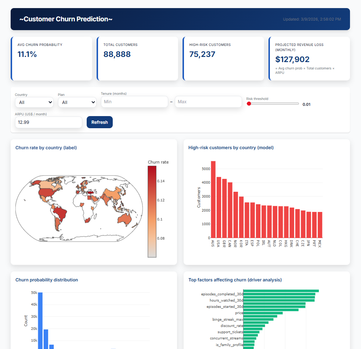Open the Plan dropdown
Image resolution: width=361 pixels, height=349 pixels.
[x=77, y=102]
